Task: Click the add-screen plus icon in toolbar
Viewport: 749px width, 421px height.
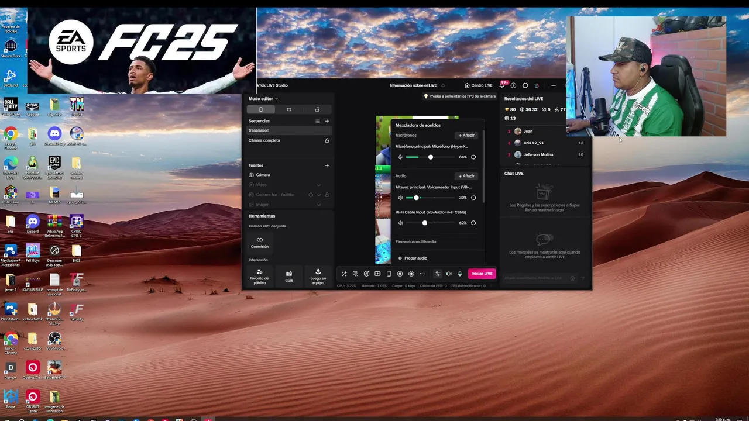Action: [377, 274]
